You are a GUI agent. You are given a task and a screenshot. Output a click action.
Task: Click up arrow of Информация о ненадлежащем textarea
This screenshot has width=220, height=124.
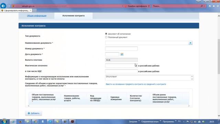192,76
